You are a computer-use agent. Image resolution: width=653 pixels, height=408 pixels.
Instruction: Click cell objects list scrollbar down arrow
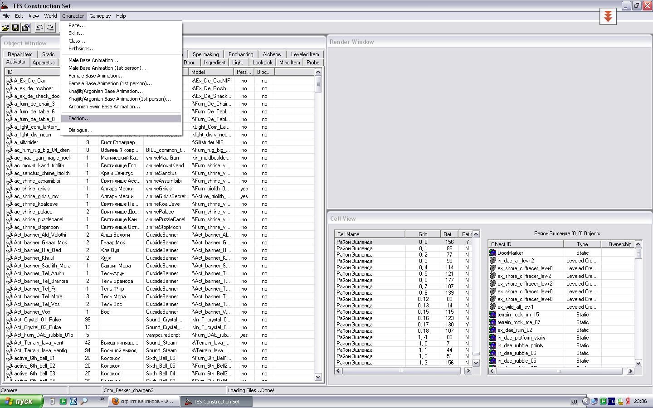[x=638, y=363]
